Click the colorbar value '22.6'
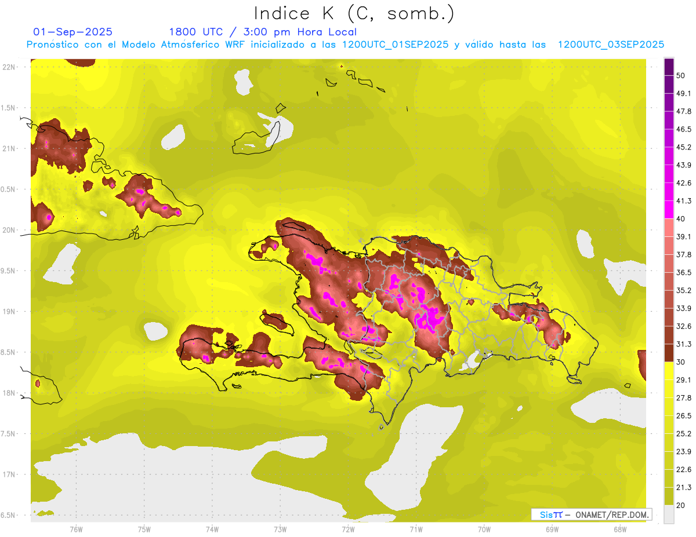 (684, 470)
